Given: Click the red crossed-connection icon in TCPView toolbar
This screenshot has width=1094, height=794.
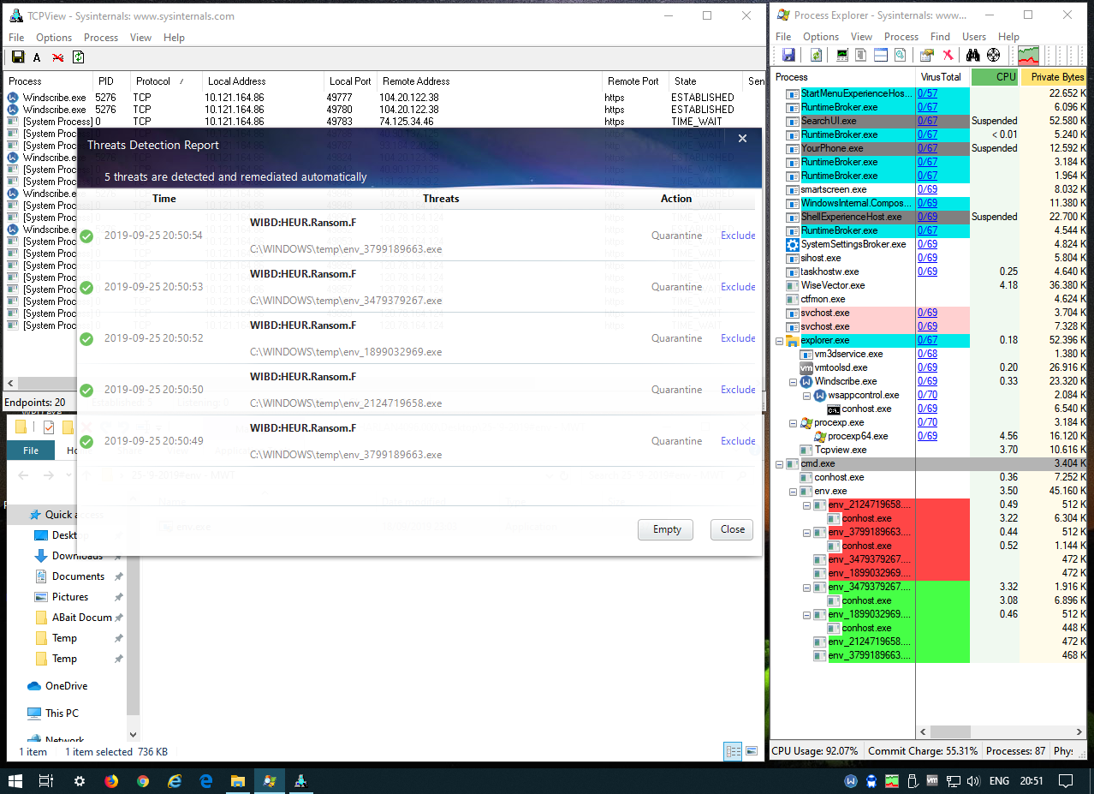Looking at the screenshot, I should click(x=57, y=57).
